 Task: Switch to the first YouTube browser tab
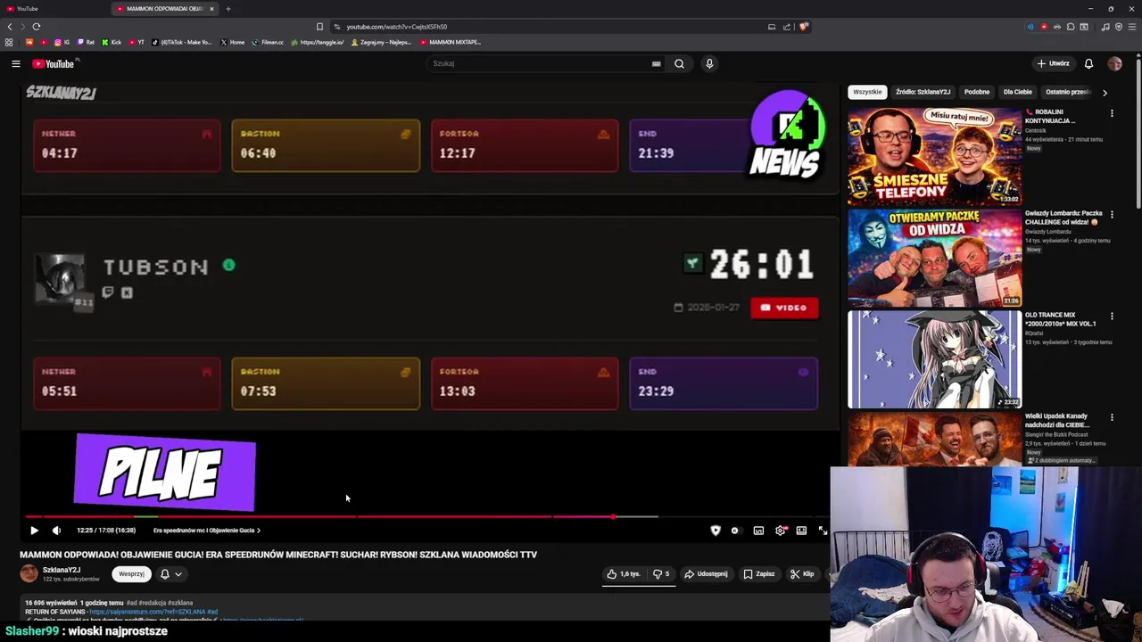pyautogui.click(x=55, y=9)
